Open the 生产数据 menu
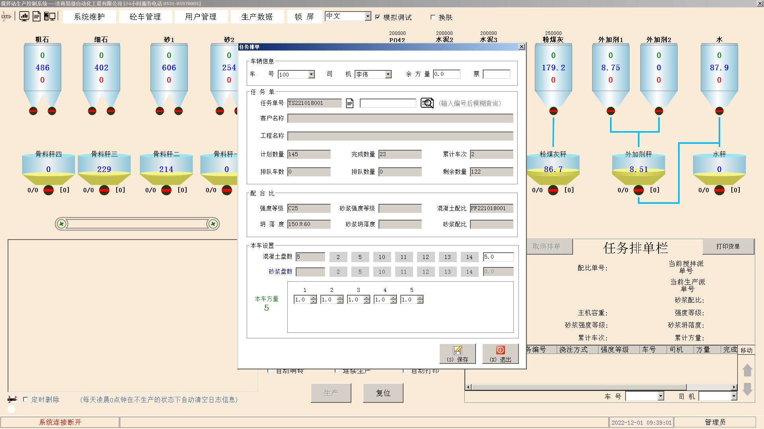Screen dimensions: 764x429 point(257,17)
